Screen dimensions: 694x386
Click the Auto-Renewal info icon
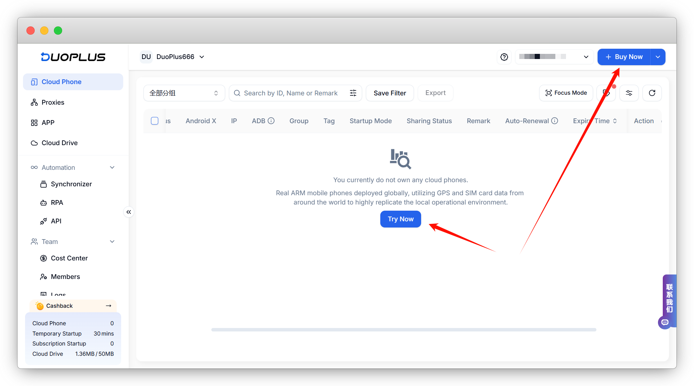point(555,121)
